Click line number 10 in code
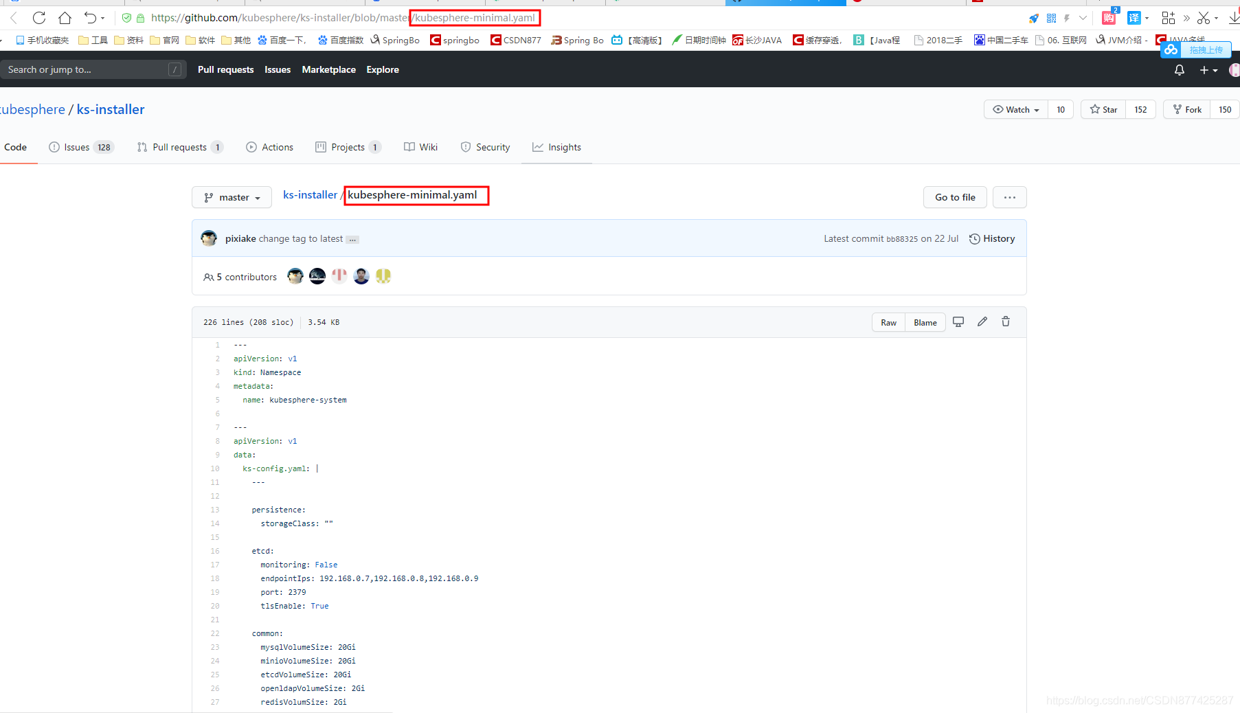 [x=215, y=468]
